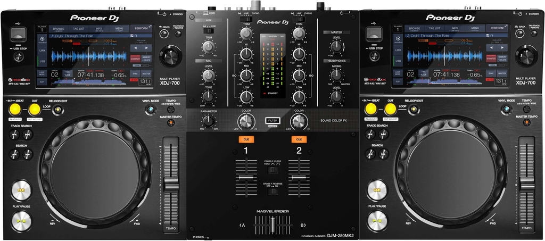The height and width of the screenshot is (241, 545).
Task: Click RELOOP/EXIT on the left deck
Action: (x=57, y=111)
